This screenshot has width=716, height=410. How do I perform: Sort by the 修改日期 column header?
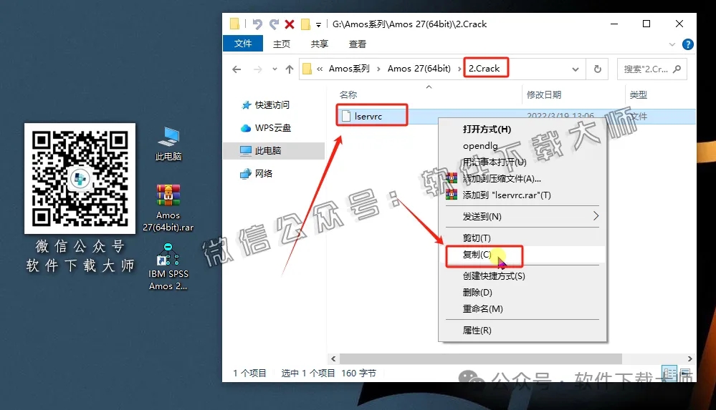544,95
